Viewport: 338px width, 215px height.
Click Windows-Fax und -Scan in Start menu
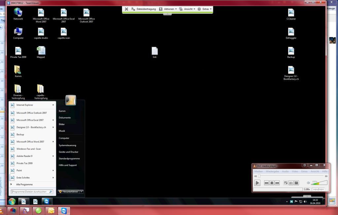point(32,149)
